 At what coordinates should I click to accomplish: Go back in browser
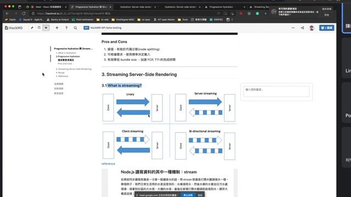coord(7,14)
